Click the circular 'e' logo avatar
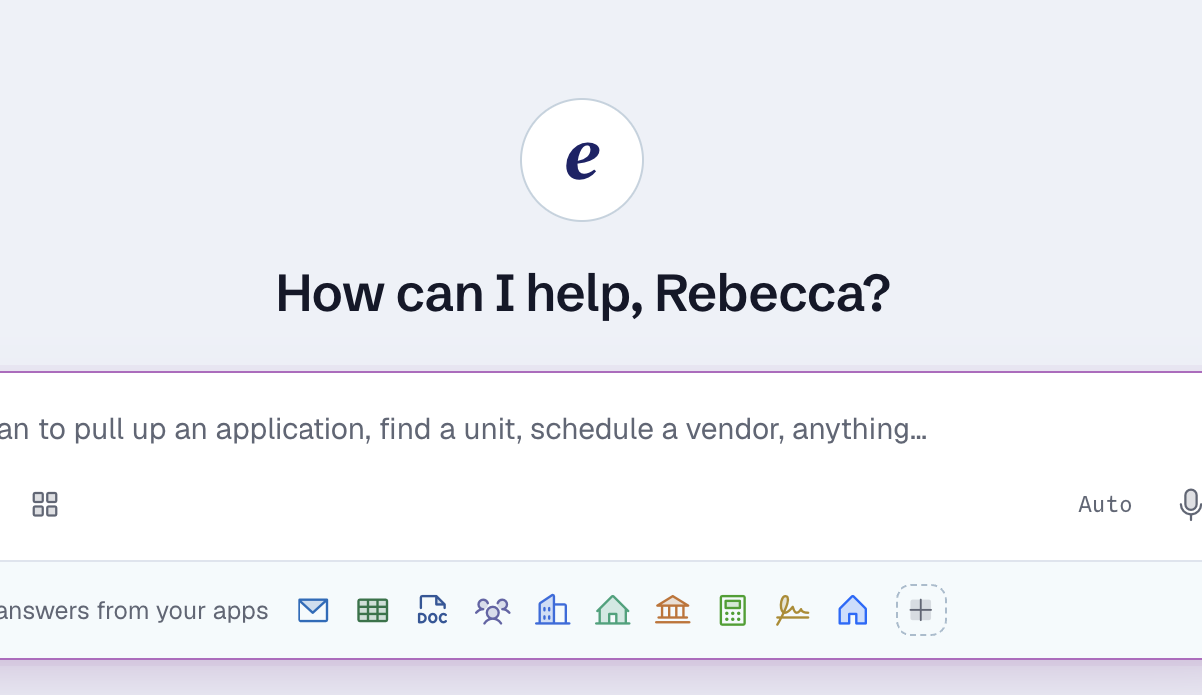This screenshot has height=695, width=1202. 582,160
